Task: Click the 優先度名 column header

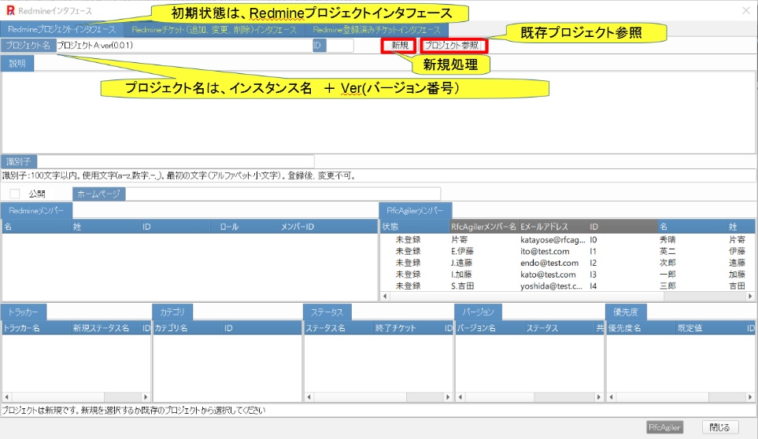Action: (x=641, y=328)
